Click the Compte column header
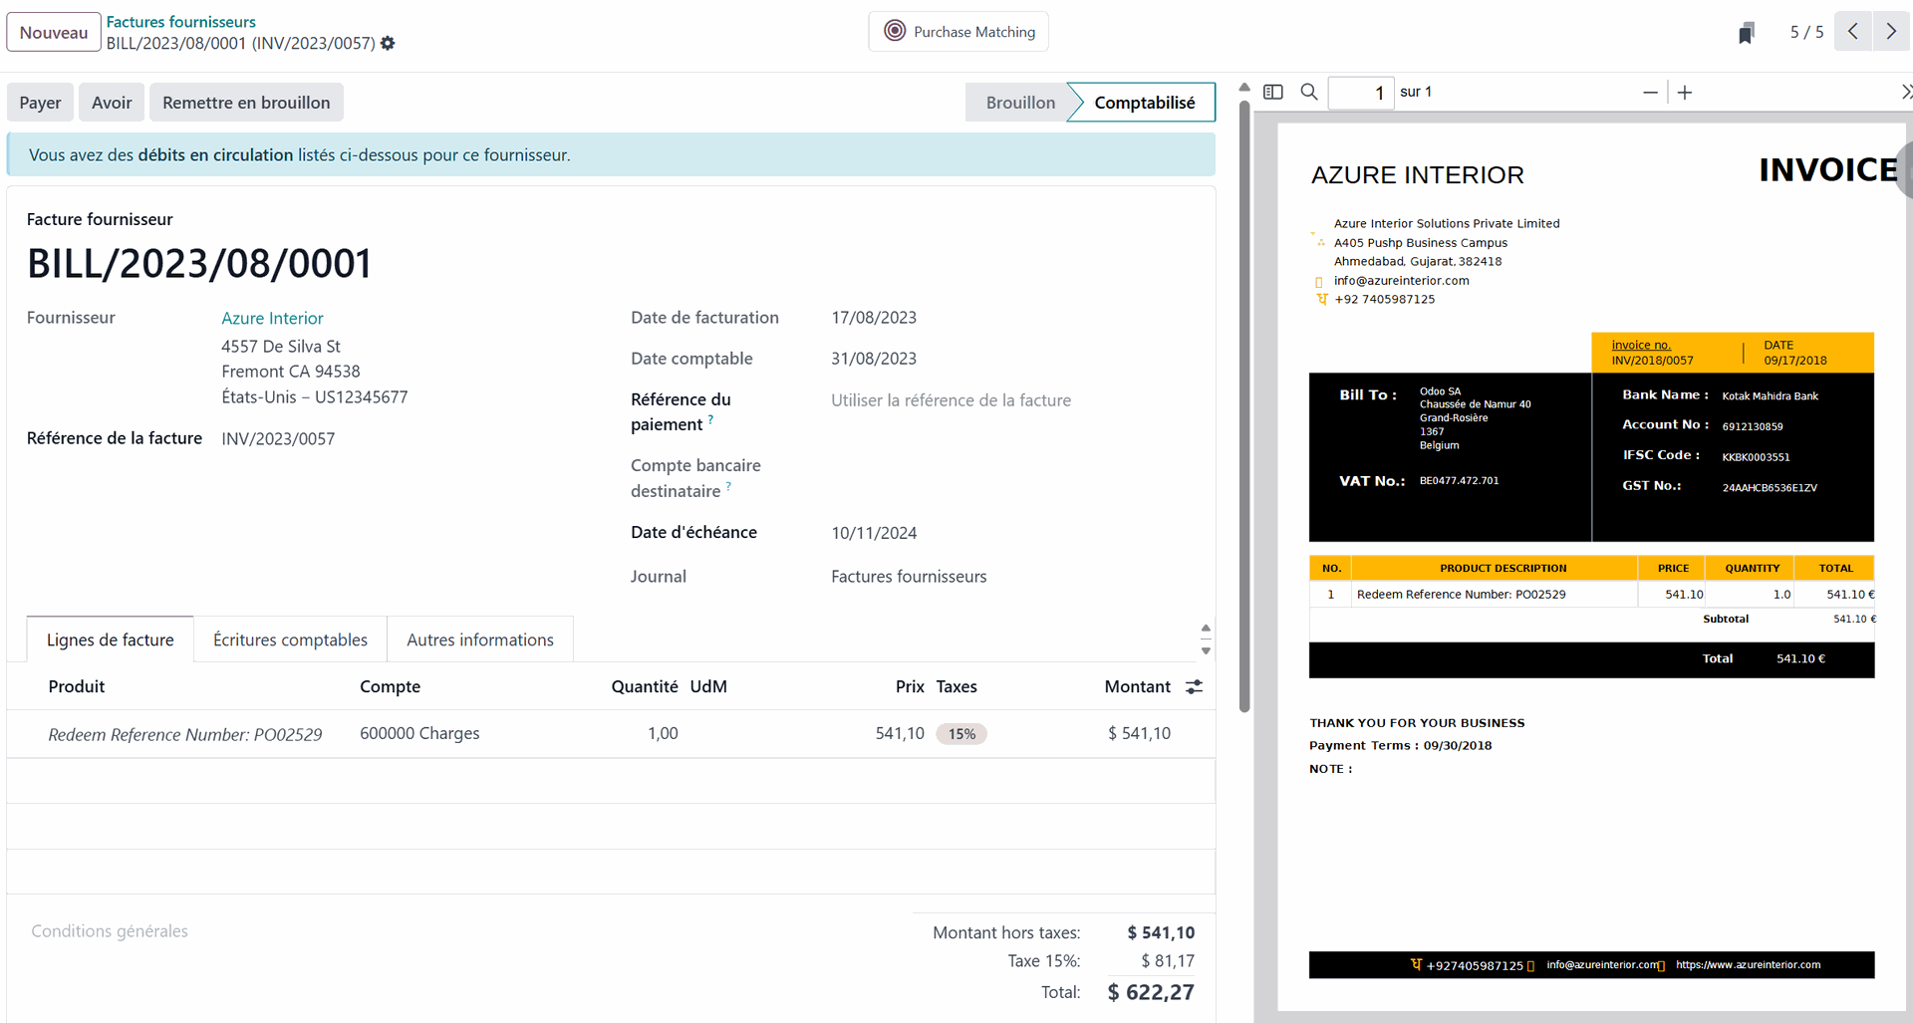The width and height of the screenshot is (1913, 1023). (390, 686)
